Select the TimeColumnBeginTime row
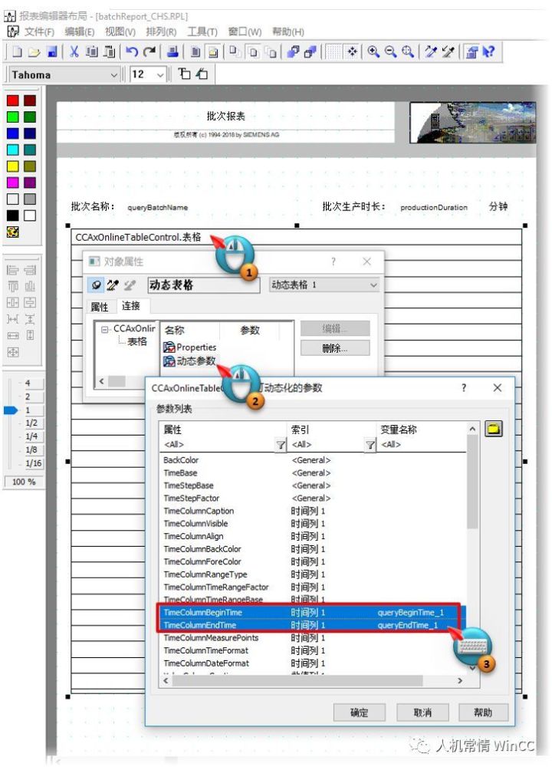Image resolution: width=552 pixels, height=770 pixels. (310, 612)
